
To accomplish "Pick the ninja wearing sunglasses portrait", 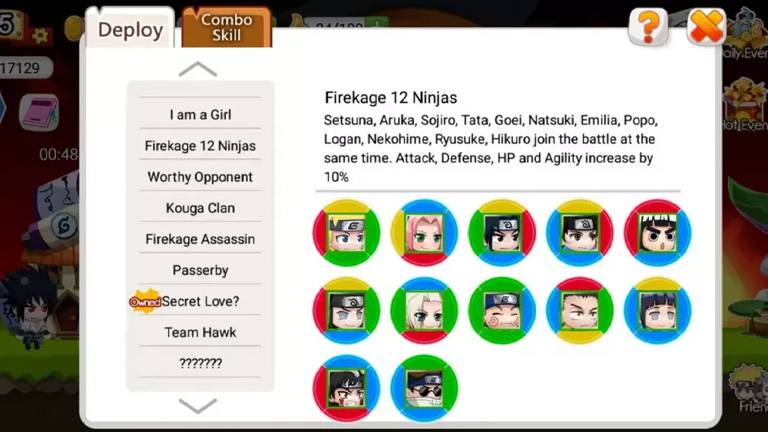I will (x=424, y=388).
